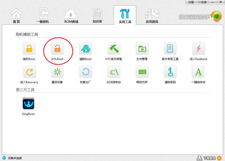Open 官方专刷工具 icon
Image resolution: width=225 pixels, height=161 pixels.
(x=170, y=49)
